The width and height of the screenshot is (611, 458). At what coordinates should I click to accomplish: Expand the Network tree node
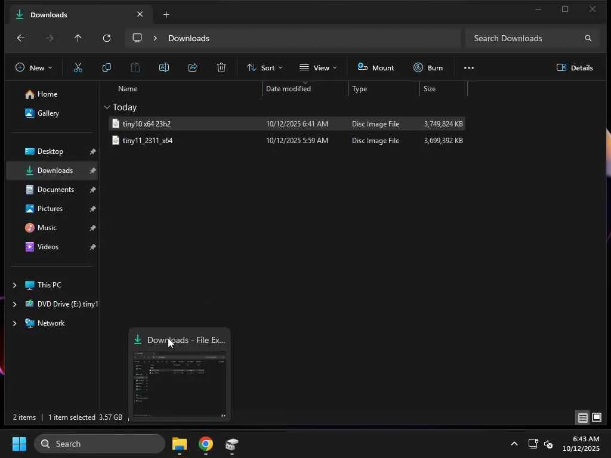tap(15, 323)
